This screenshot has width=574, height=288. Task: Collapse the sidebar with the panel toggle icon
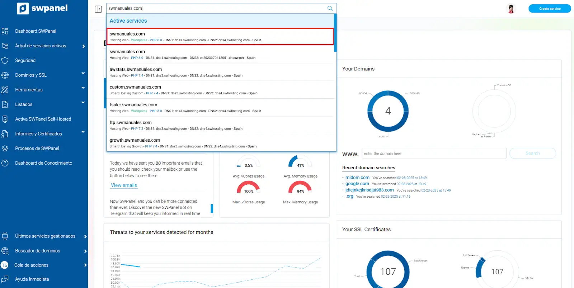tap(98, 9)
